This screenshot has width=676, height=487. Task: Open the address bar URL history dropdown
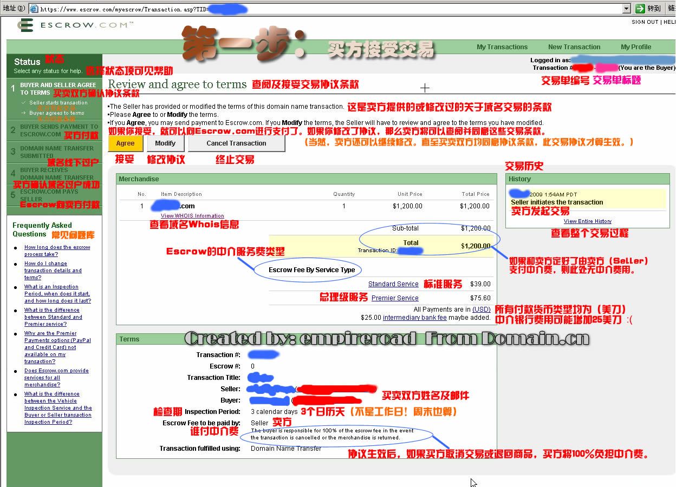(x=627, y=8)
